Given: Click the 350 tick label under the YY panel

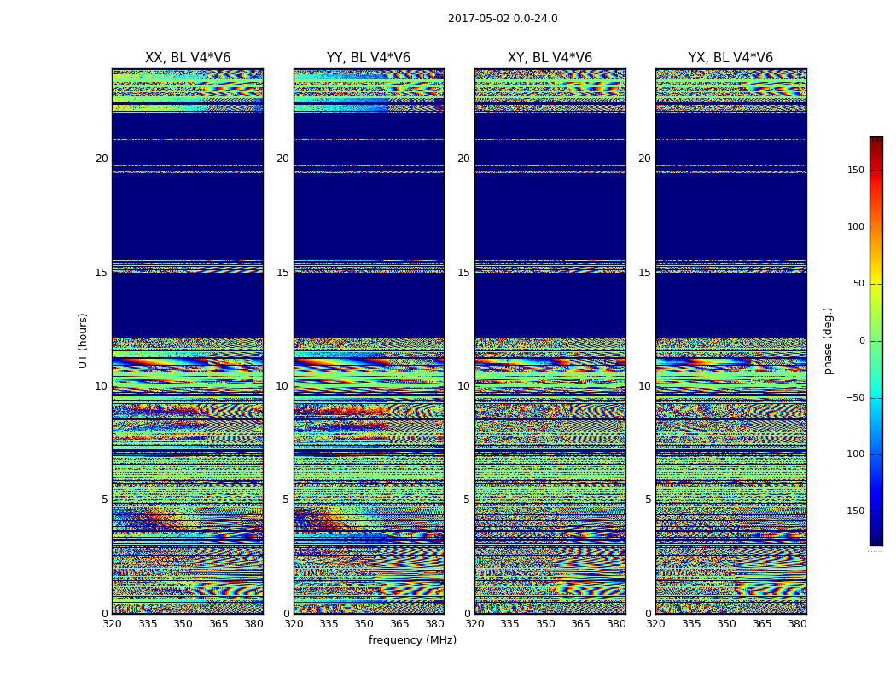Looking at the screenshot, I should (x=364, y=624).
